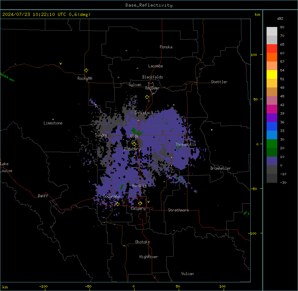Click the -50 tick on the bottom axis

pos(89,286)
